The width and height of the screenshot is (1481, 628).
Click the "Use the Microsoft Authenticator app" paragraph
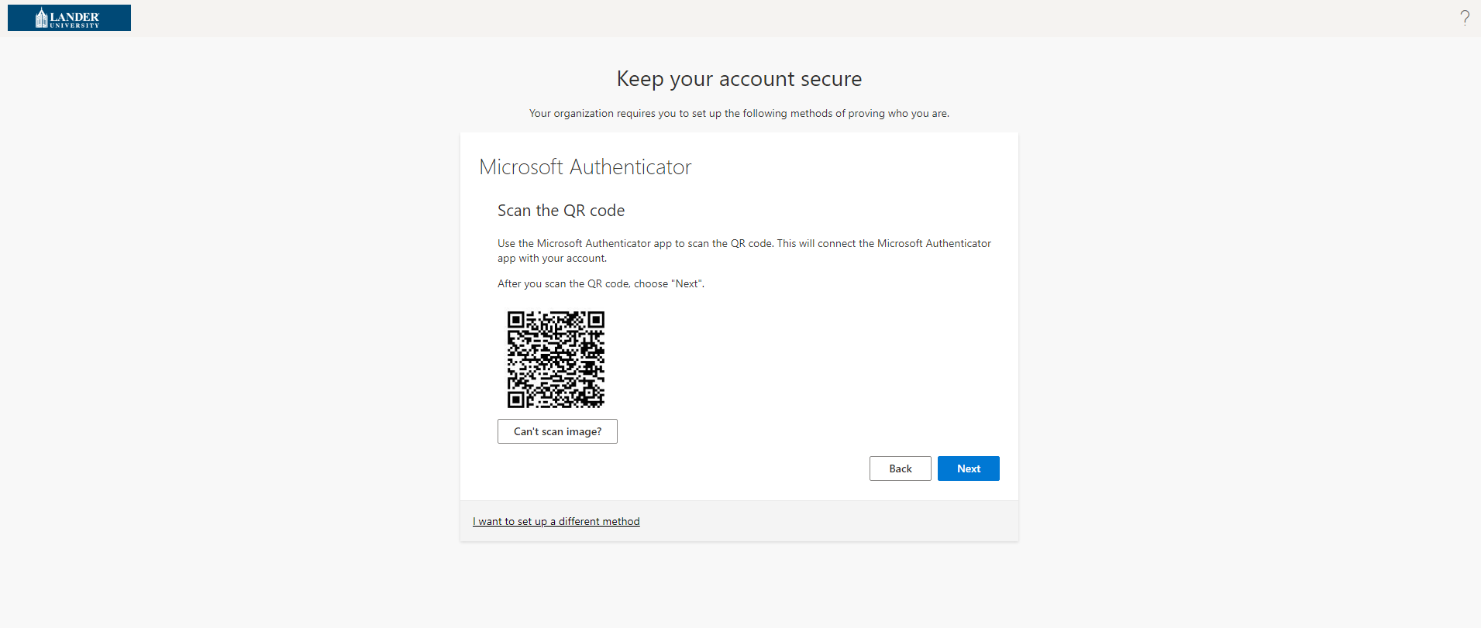(x=744, y=250)
